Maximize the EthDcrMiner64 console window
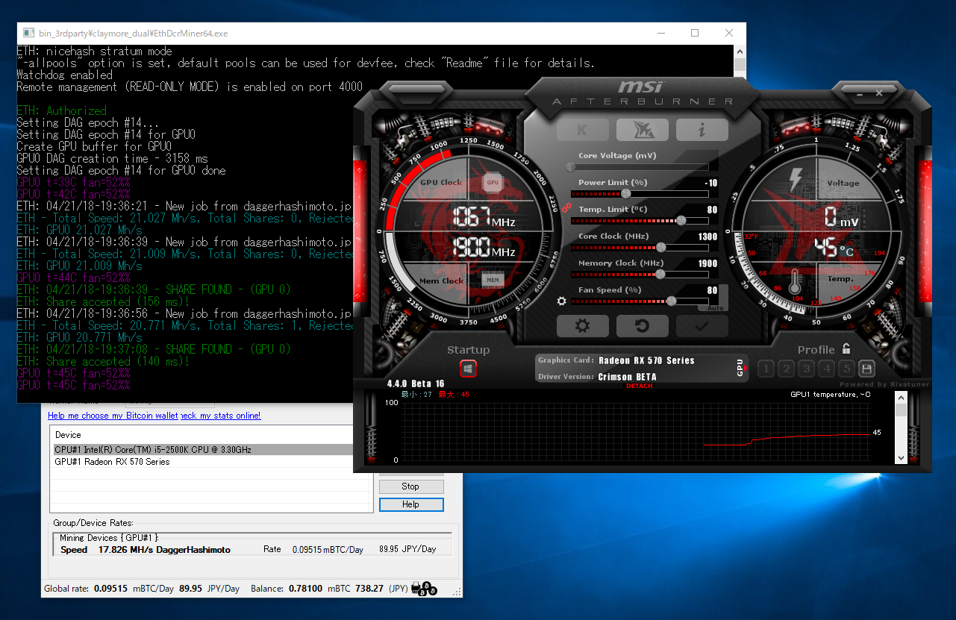956x620 pixels. 695,33
